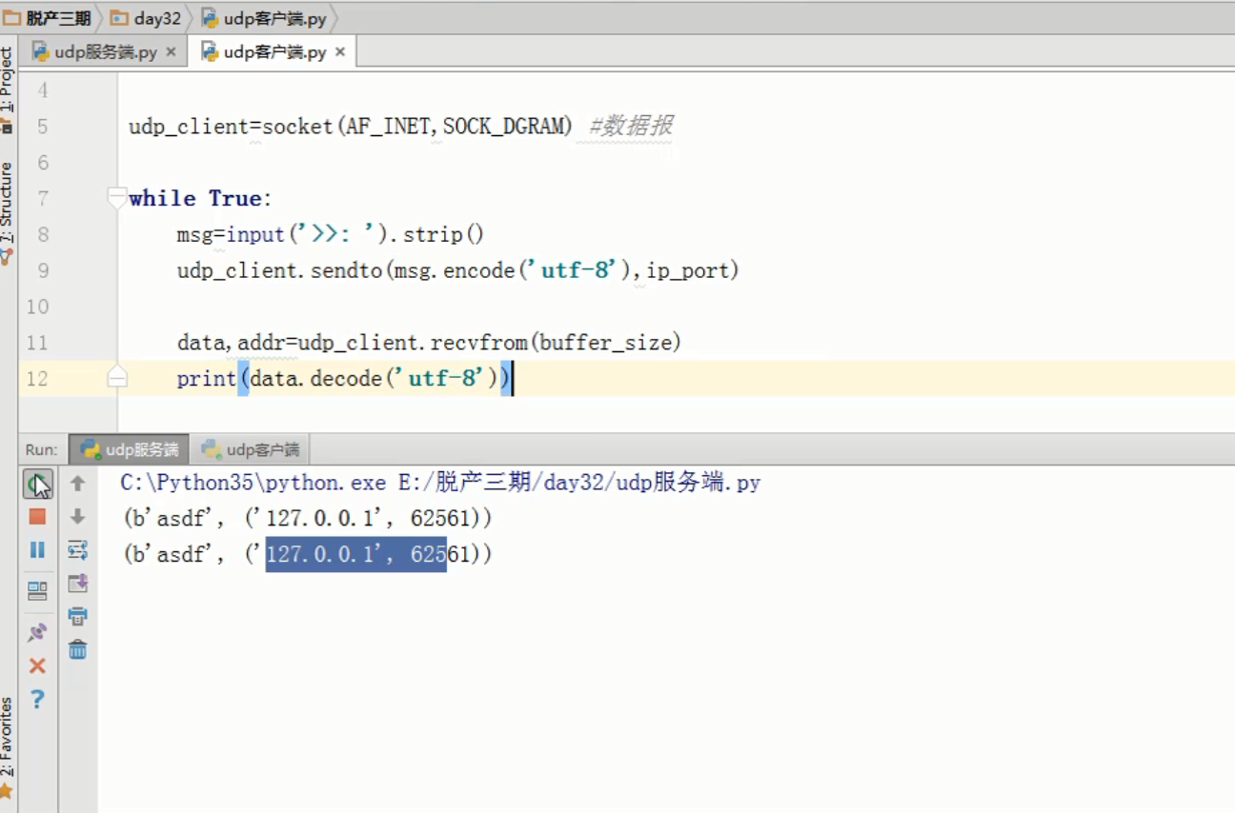Stop the running process
Viewport: 1235px width, 813px height.
[x=37, y=517]
